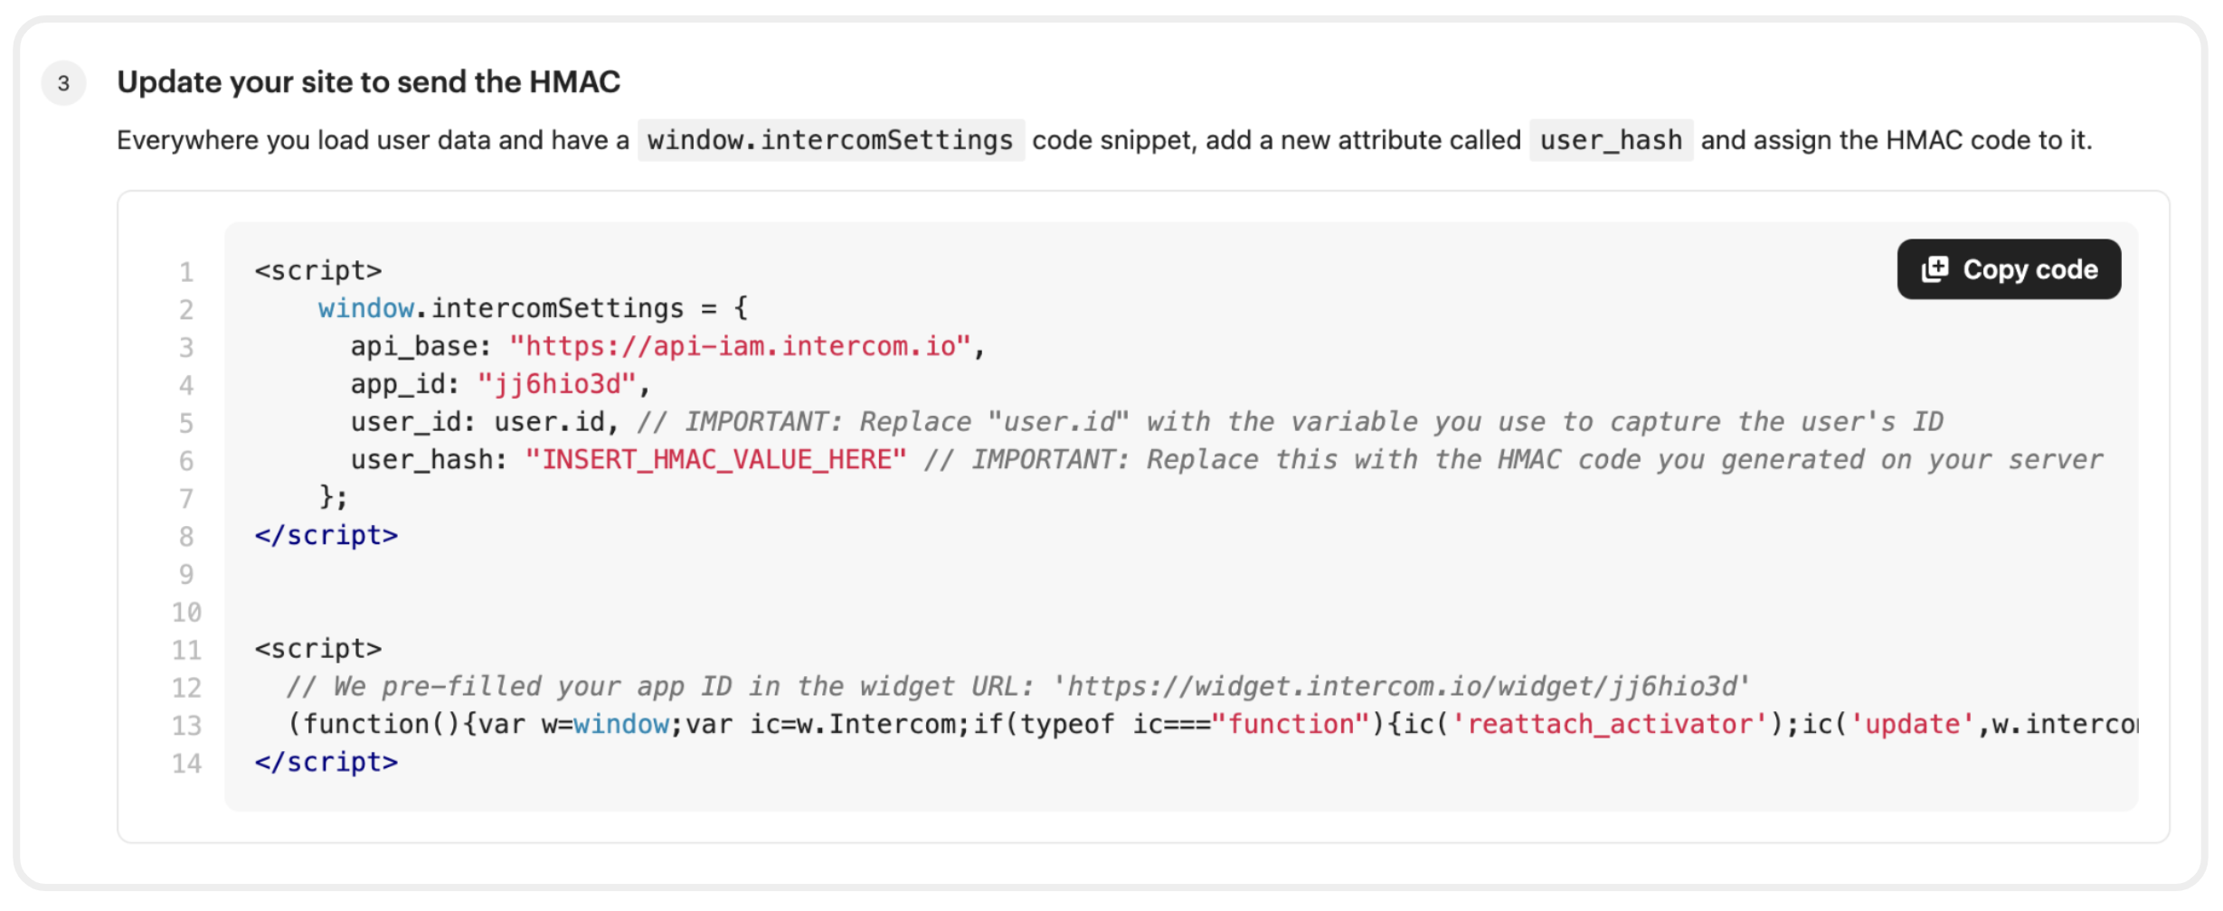Viewport: 2223px width, 911px height.
Task: Click the opening <script> tag on line 11
Action: (x=318, y=649)
